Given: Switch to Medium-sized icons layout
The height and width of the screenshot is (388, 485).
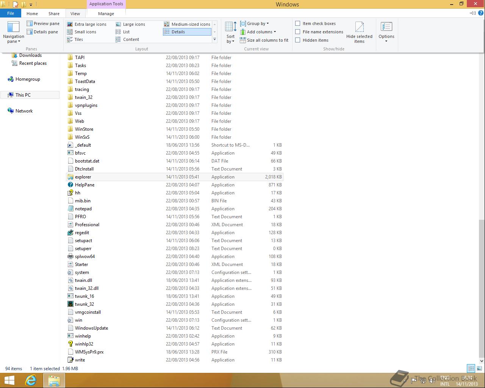Looking at the screenshot, I should pyautogui.click(x=187, y=24).
